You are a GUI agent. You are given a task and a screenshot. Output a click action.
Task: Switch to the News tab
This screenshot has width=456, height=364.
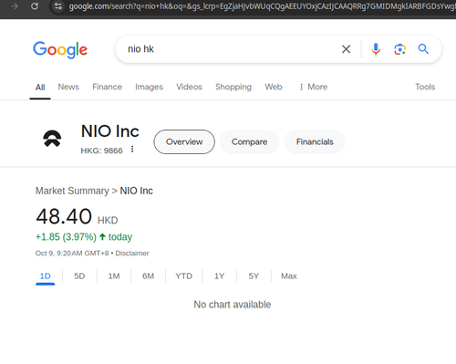68,87
